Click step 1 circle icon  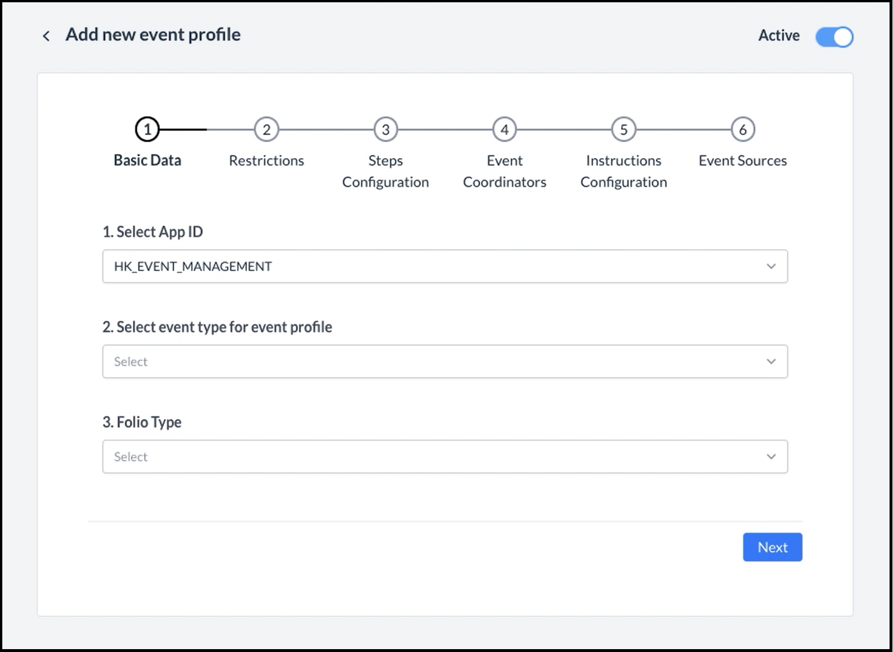click(x=147, y=129)
